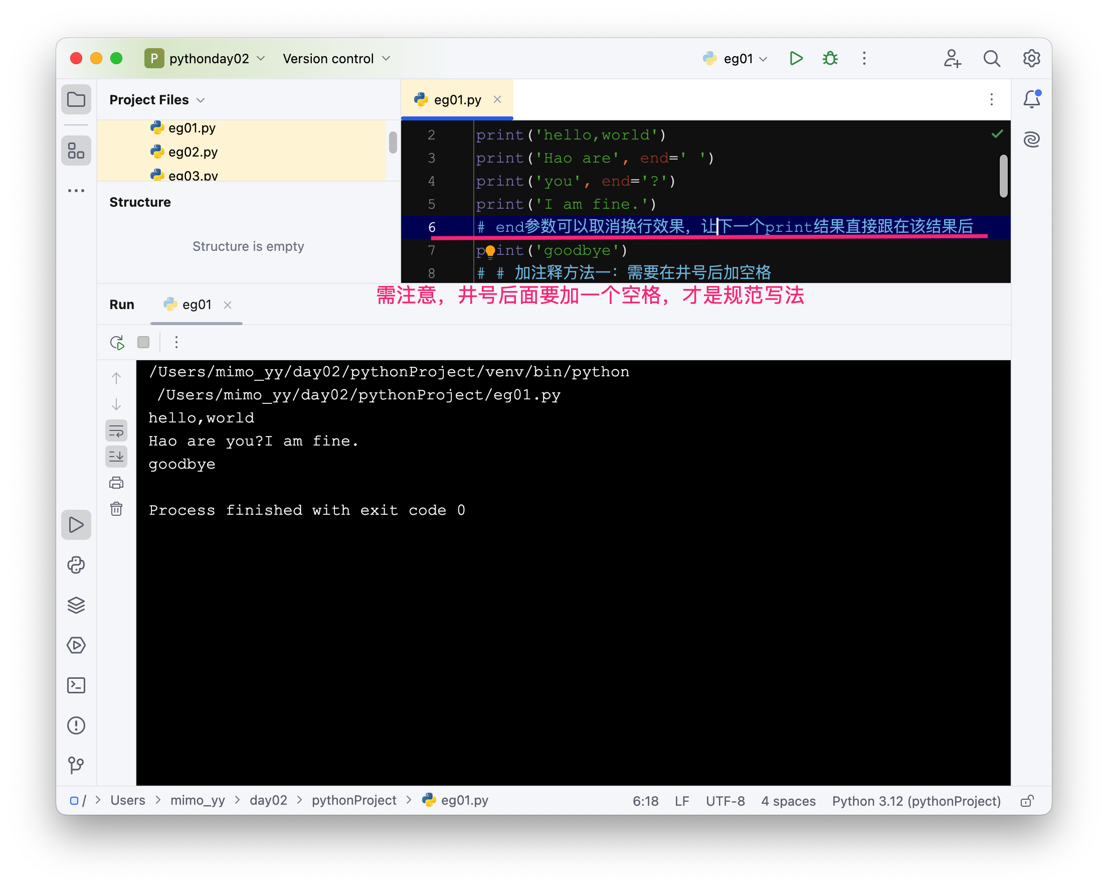This screenshot has height=889, width=1108.
Task: Open the Structure tool window icon in sidebar
Action: coord(76,151)
